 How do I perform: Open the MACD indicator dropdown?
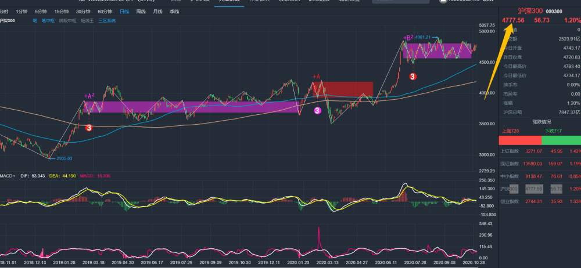pyautogui.click(x=8, y=176)
